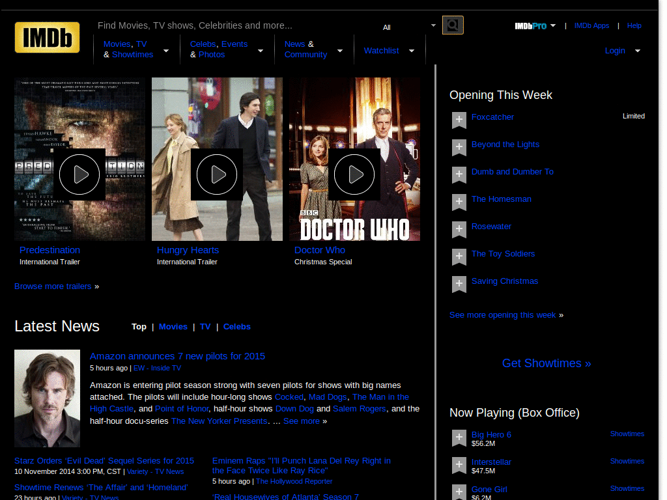The height and width of the screenshot is (500, 667).
Task: View Showtimes for Gone Girl
Action: 627,488
